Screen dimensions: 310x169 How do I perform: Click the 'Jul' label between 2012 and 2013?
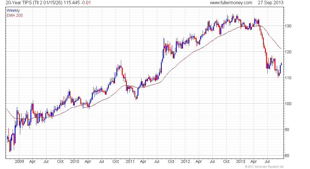[x=212, y=161]
